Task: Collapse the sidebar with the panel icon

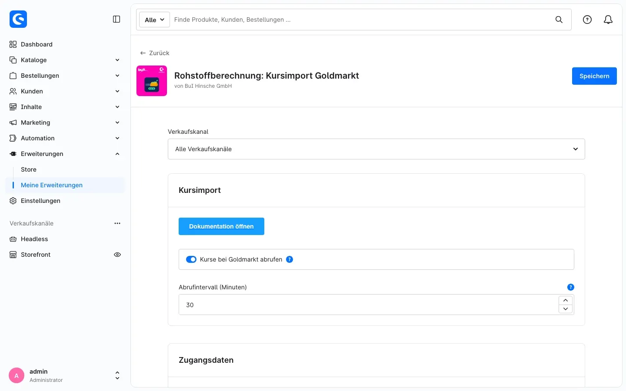Action: 117,19
